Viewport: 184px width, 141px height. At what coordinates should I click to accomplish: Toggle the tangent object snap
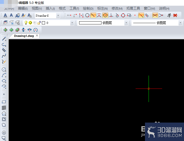click(117, 15)
